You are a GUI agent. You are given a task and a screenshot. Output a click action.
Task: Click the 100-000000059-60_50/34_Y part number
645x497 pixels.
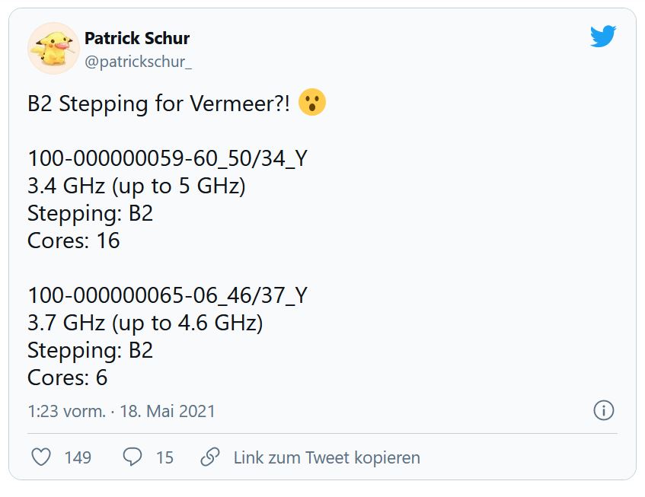tap(168, 158)
